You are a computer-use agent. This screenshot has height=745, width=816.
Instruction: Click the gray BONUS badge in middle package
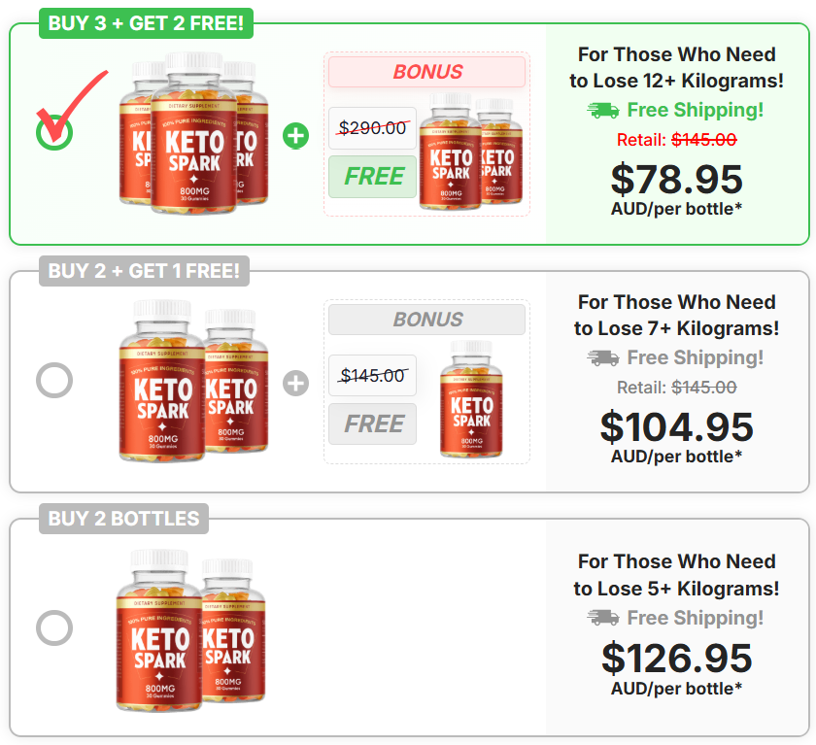click(x=426, y=320)
